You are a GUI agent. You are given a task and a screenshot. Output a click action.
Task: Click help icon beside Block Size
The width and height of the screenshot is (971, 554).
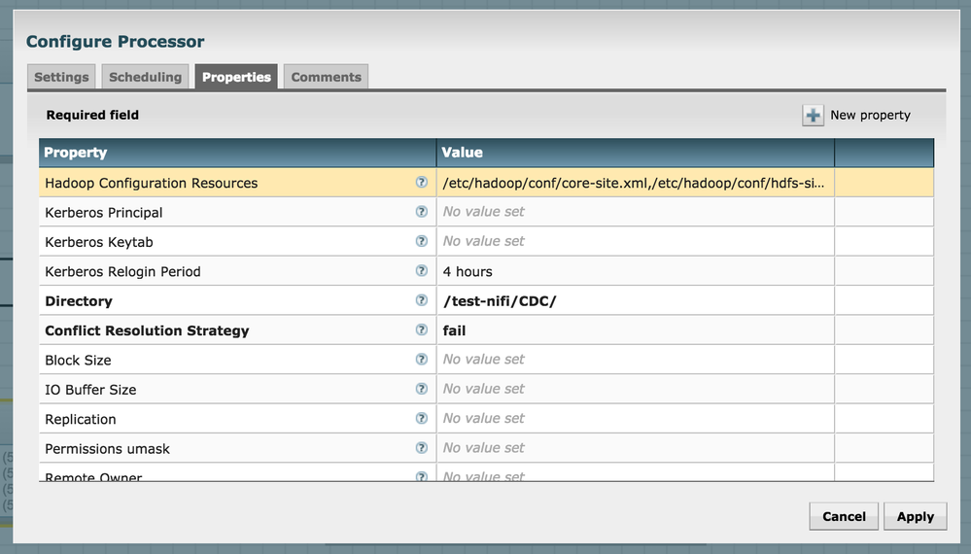422,359
